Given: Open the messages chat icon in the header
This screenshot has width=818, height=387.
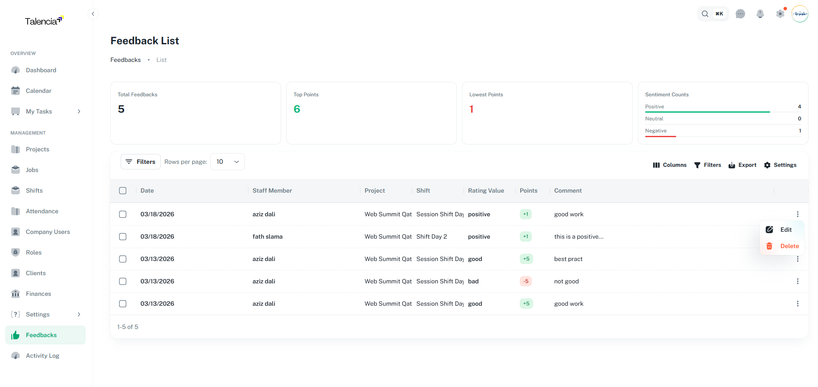Looking at the screenshot, I should (740, 14).
